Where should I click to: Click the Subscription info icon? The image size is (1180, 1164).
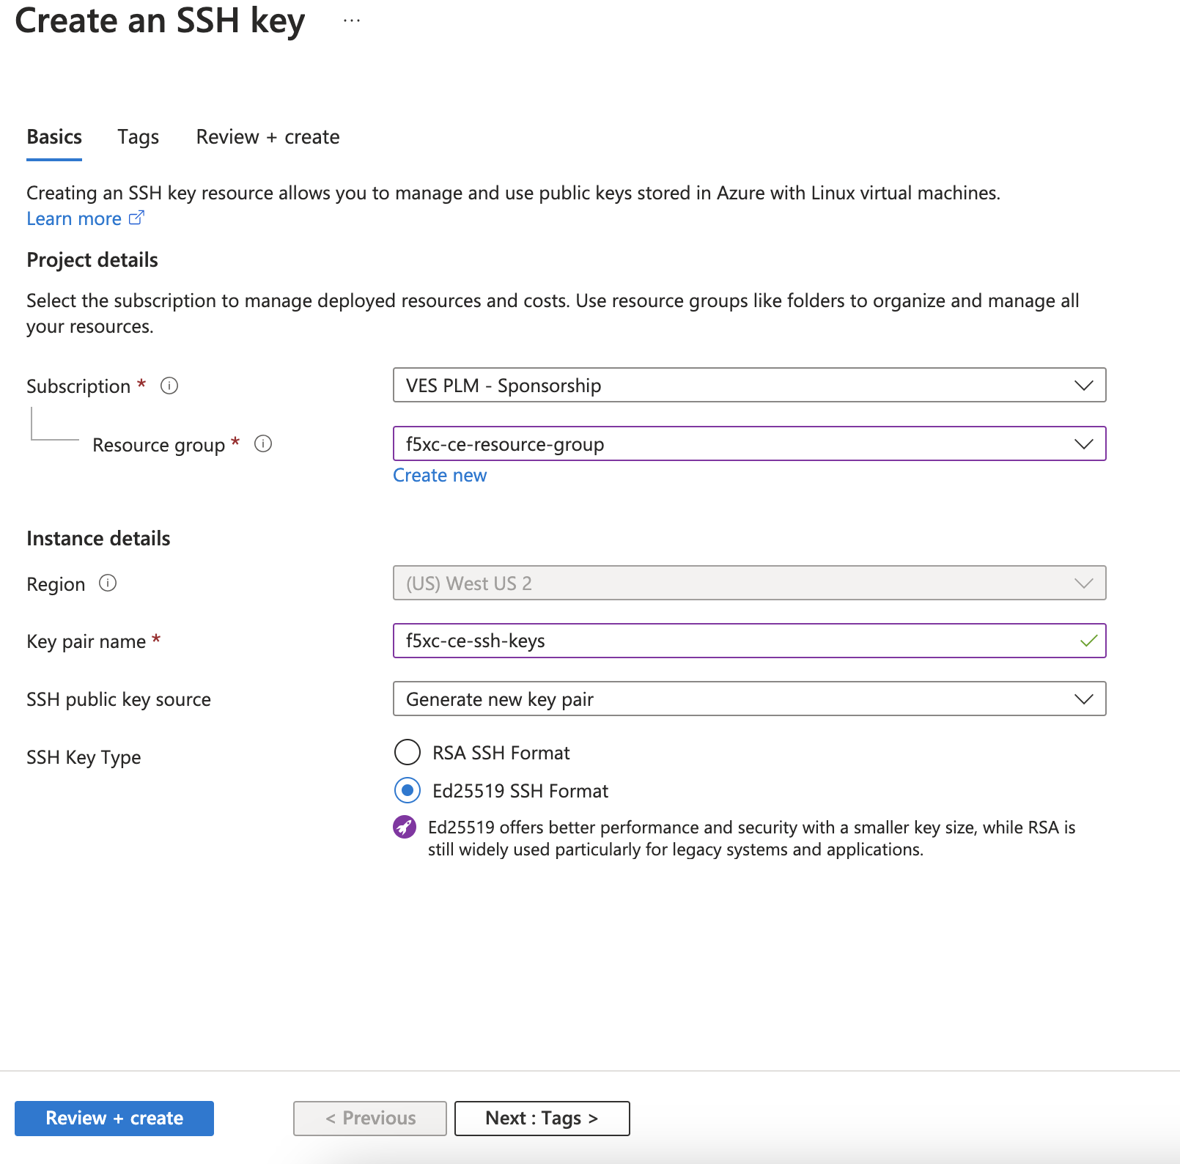(x=169, y=386)
